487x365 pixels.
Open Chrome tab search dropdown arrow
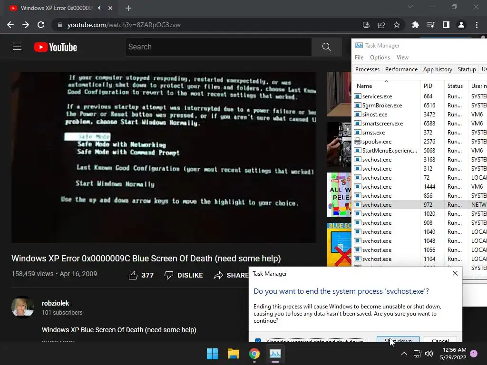point(410,7)
